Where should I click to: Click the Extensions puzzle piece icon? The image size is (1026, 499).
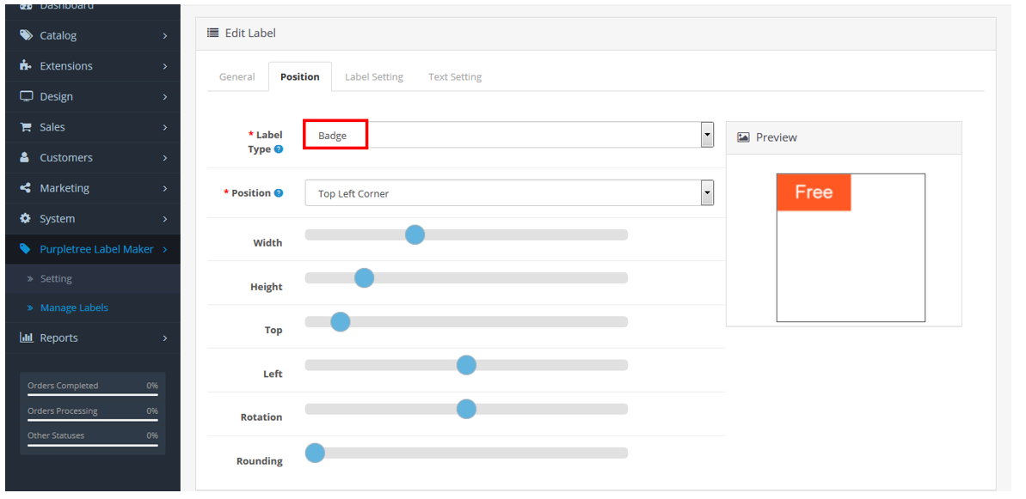click(x=26, y=66)
